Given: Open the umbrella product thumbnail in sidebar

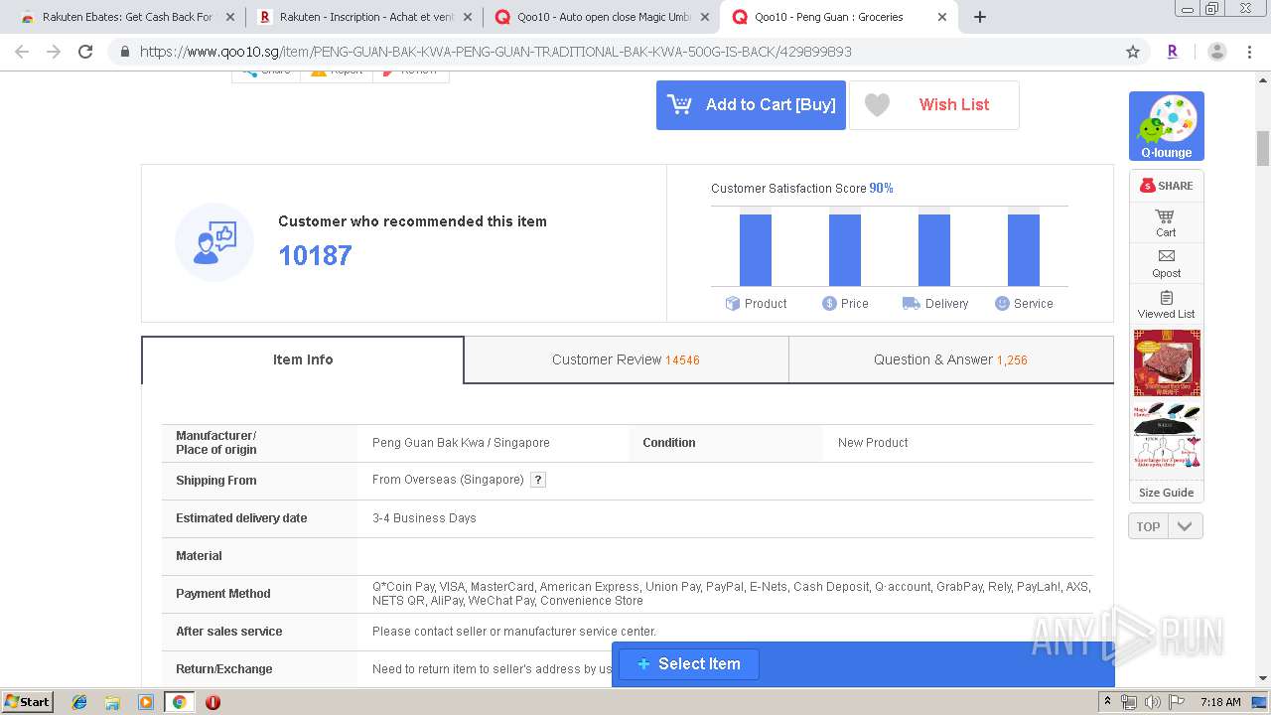Looking at the screenshot, I should pos(1167,437).
